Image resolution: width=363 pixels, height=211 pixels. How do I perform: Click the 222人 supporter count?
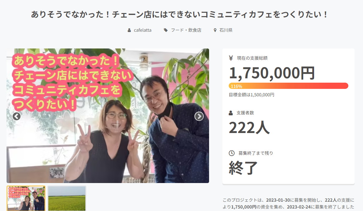249,128
